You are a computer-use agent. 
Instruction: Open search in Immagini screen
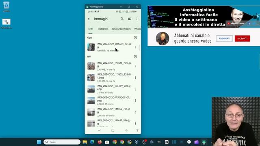click(122, 19)
